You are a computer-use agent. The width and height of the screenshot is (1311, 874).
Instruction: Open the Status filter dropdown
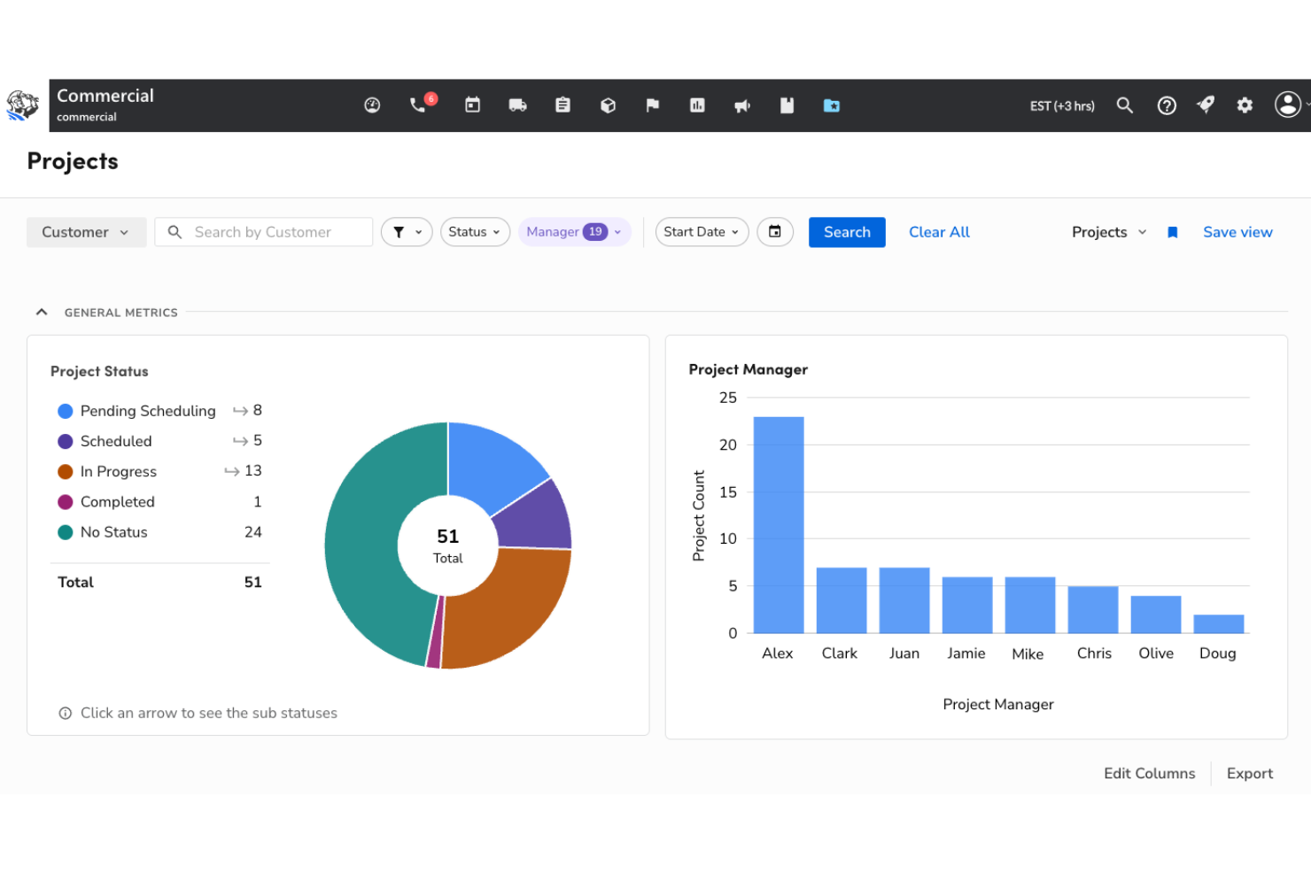coord(475,231)
